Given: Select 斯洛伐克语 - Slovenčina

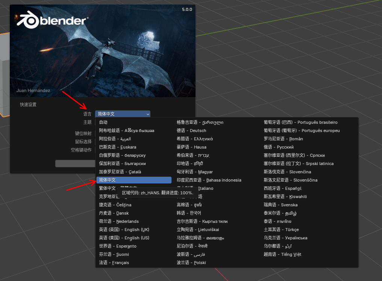Looking at the screenshot, I should click(x=310, y=172).
